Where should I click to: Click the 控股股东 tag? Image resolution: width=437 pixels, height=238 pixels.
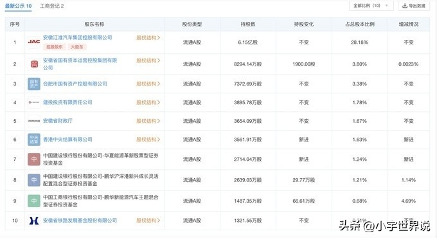coord(55,47)
